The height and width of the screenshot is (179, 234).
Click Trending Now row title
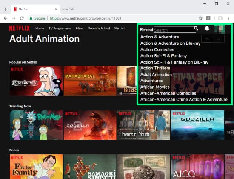click(20, 106)
